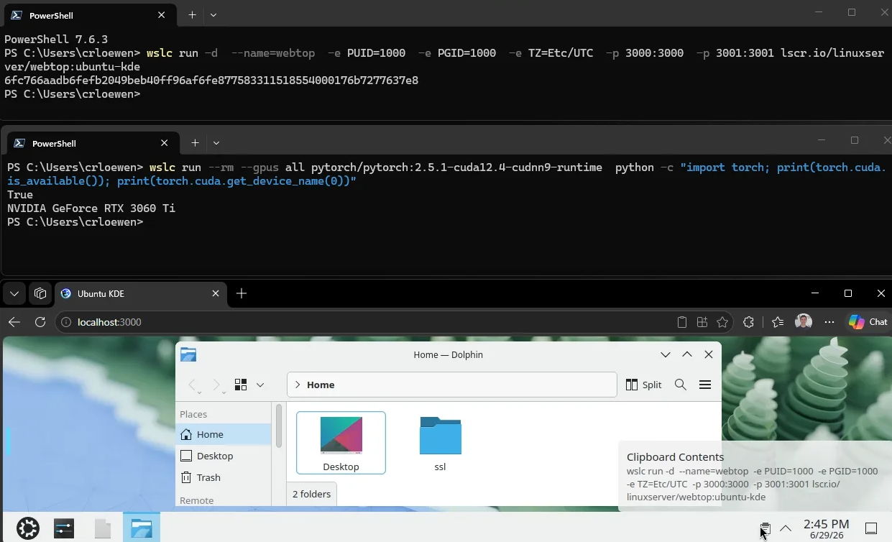Screen dimensions: 892x542
Task: Click the Clipboard Contents popup text
Action: 752,477
